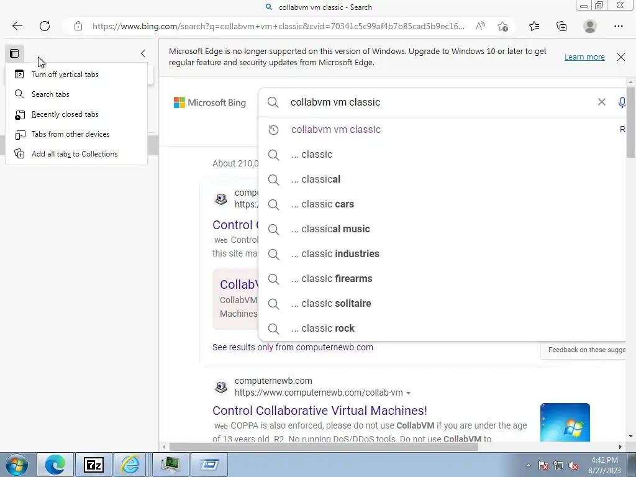The image size is (636, 477).
Task: Pick the '... classic cars' suggestion
Action: tap(442, 204)
